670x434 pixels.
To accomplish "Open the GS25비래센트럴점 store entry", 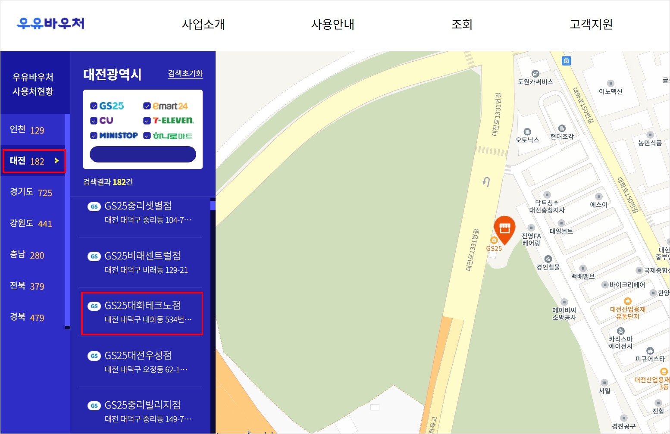I will tap(141, 262).
